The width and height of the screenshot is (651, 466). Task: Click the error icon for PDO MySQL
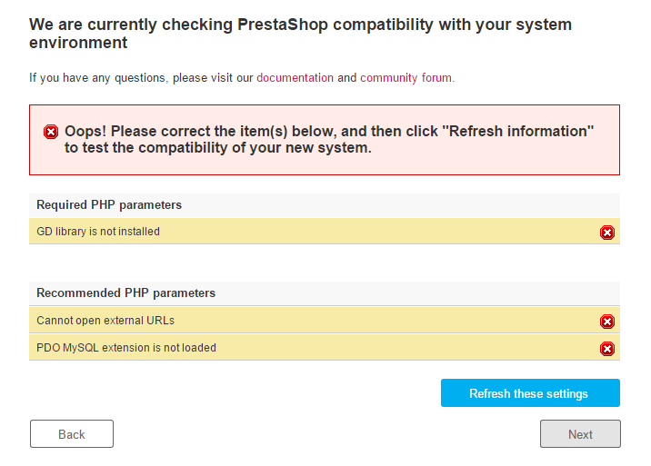[607, 349]
